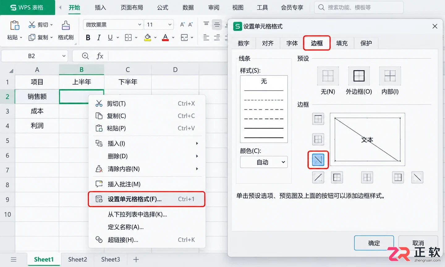Toggle the left border button
Viewport: 445px width, 267px height.
(x=337, y=177)
